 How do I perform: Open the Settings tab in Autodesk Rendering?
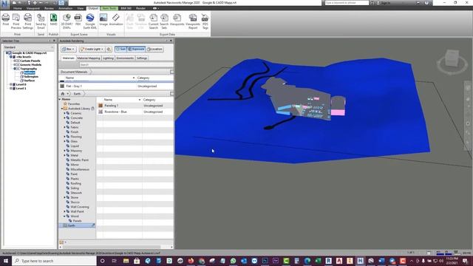141,58
